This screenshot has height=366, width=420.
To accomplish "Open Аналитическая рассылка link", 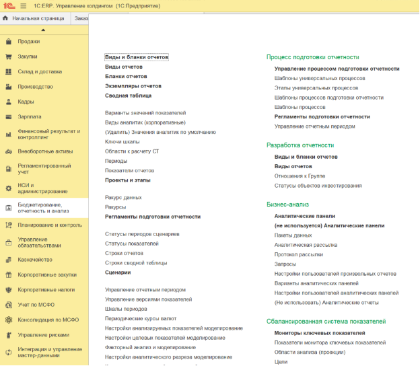I will tap(306, 245).
